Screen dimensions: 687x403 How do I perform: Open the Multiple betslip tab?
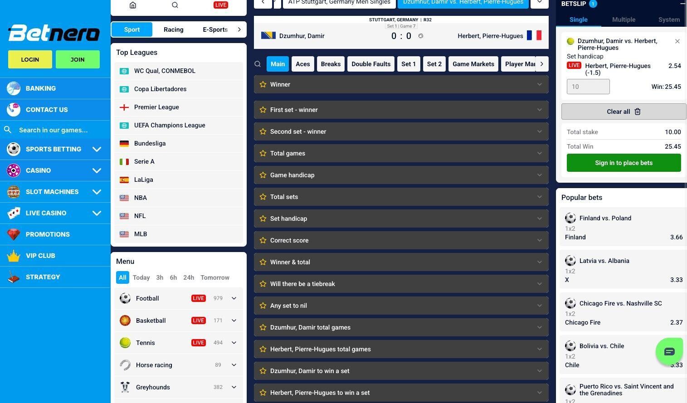click(624, 19)
